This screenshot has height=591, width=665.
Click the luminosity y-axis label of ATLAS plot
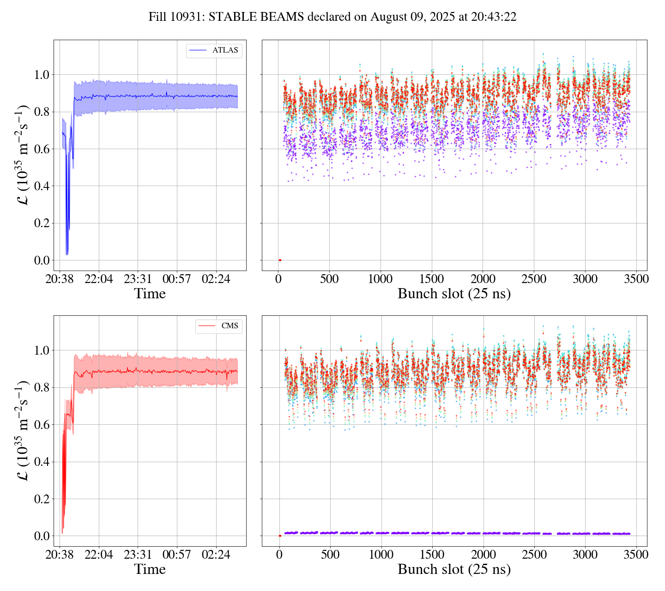(x=23, y=155)
